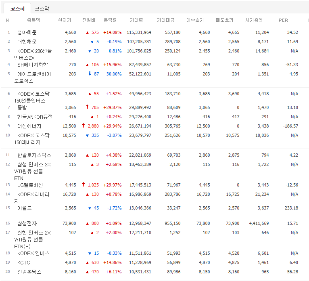The height and width of the screenshot is (281, 309).
Task: Open KODEX 코스닥150선물인버스 link
Action: click(x=32, y=97)
